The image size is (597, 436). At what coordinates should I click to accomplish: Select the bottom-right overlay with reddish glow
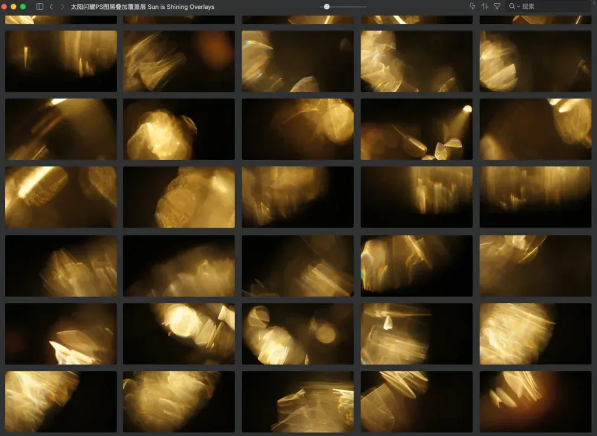pyautogui.click(x=535, y=402)
